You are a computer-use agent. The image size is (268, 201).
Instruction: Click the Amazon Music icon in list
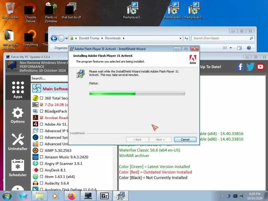click(35, 157)
